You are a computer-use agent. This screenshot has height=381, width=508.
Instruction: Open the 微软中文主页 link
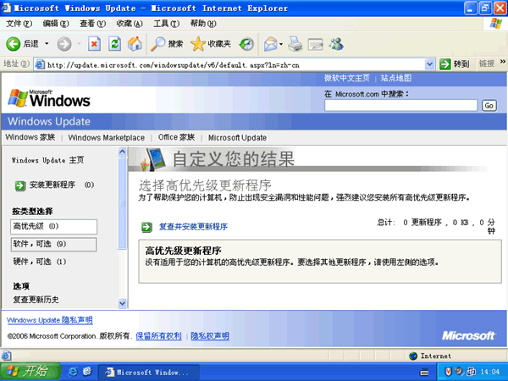[346, 78]
